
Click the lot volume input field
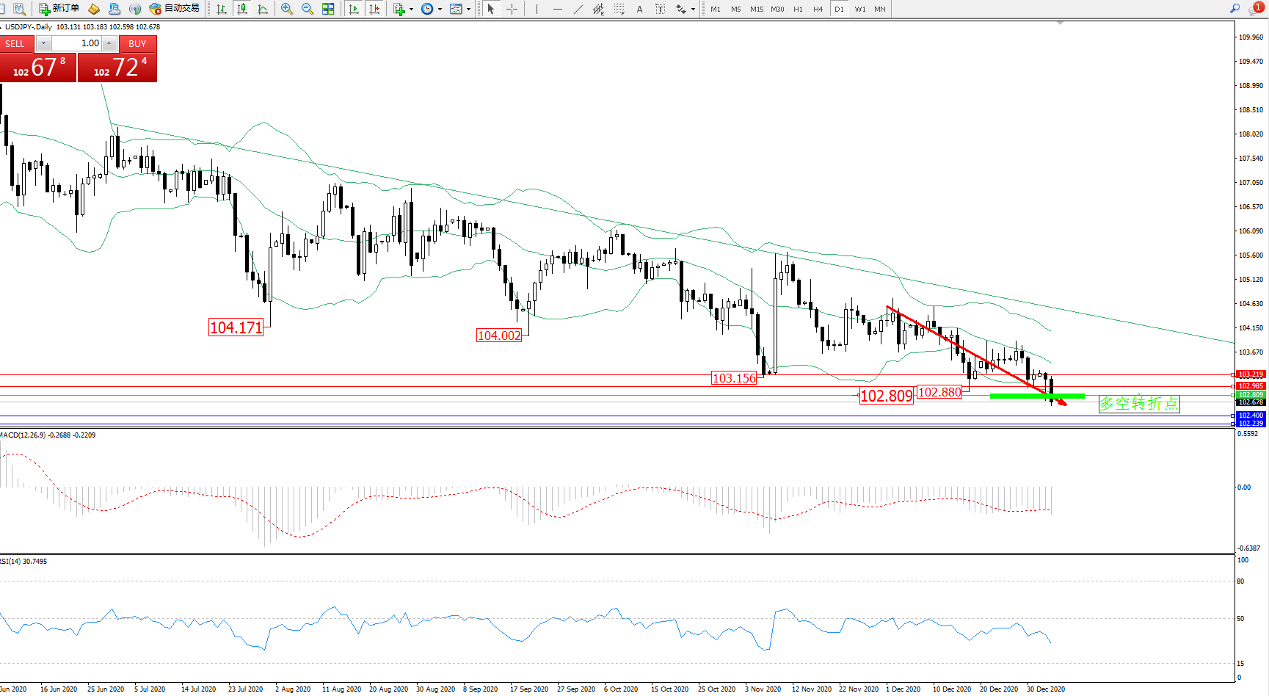click(77, 43)
